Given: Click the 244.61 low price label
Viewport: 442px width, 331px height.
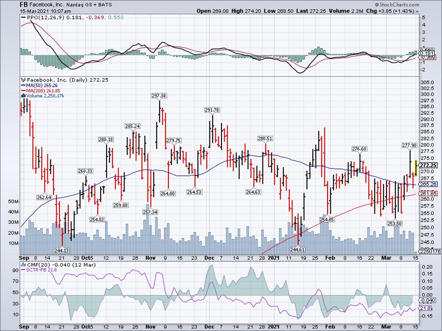Looking at the screenshot, I should [x=298, y=249].
